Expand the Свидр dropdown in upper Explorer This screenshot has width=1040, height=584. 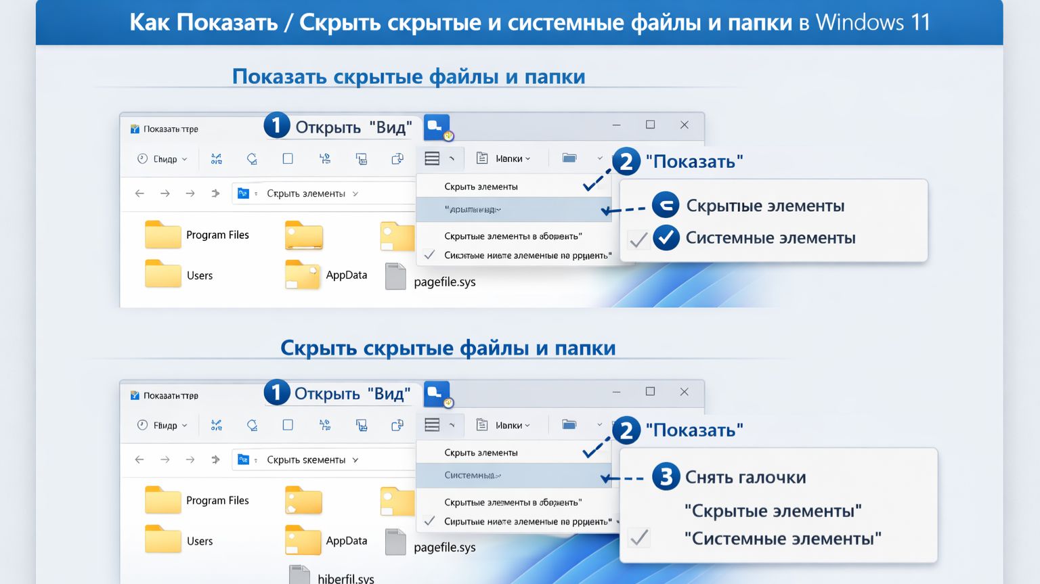click(162, 159)
